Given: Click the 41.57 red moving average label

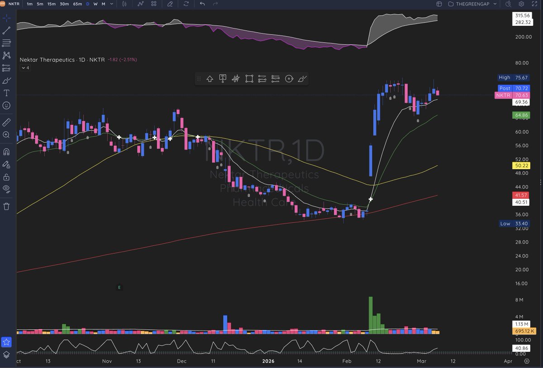Looking at the screenshot, I should click(x=521, y=195).
